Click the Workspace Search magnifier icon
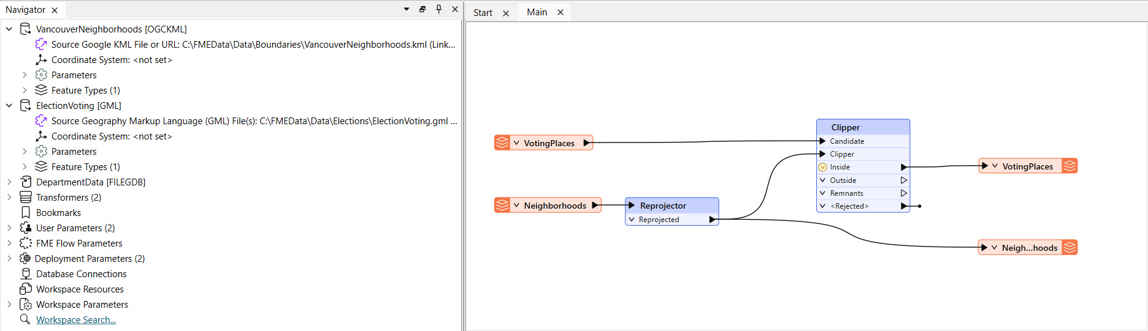 pyautogui.click(x=25, y=319)
